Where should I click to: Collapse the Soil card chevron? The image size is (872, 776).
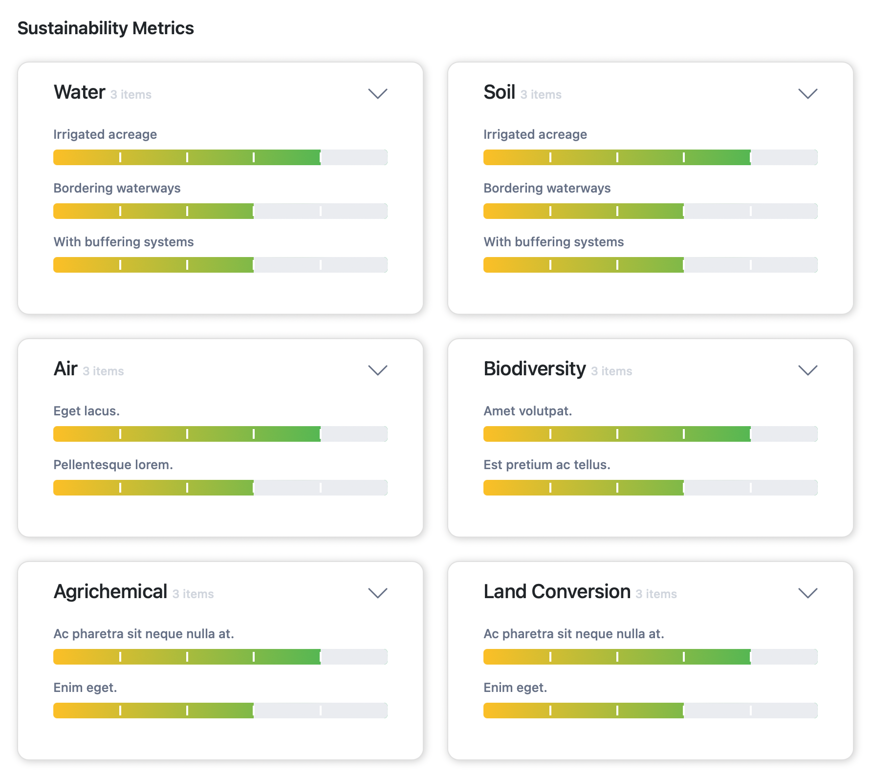[x=807, y=93]
